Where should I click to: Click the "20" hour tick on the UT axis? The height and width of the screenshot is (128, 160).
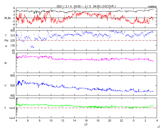110,120
